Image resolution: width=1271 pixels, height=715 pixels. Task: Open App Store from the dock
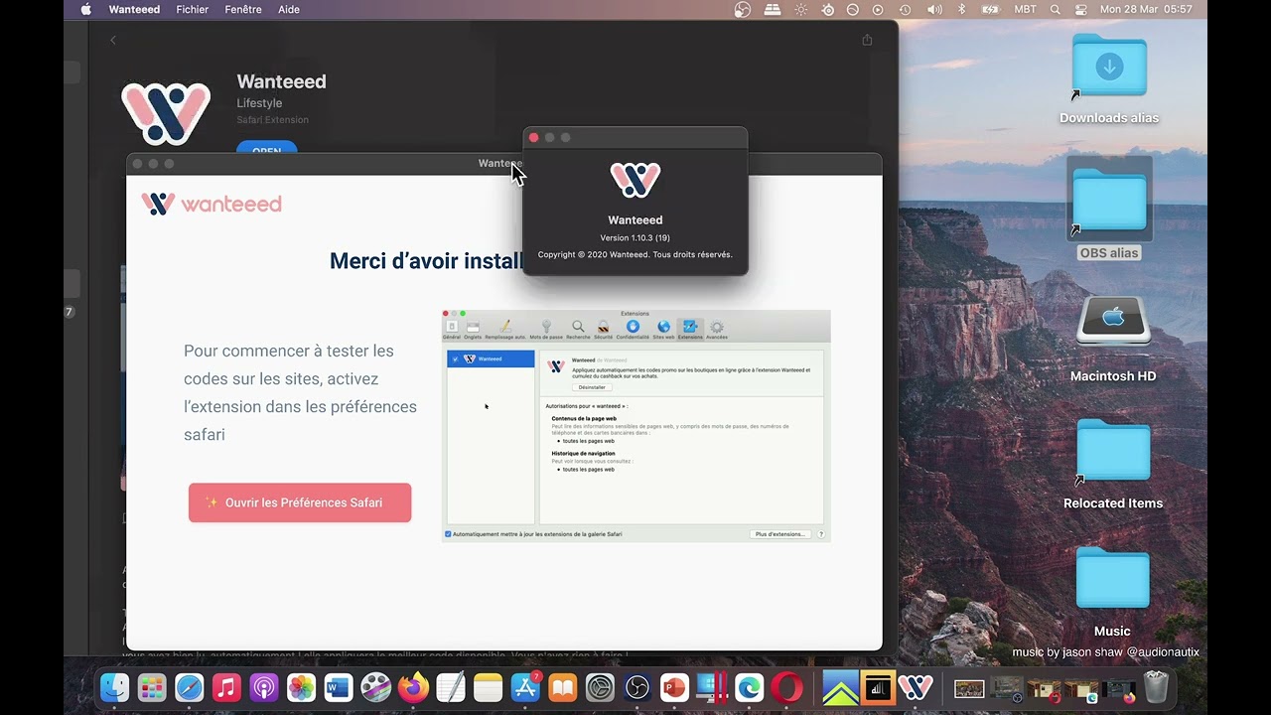click(x=525, y=687)
